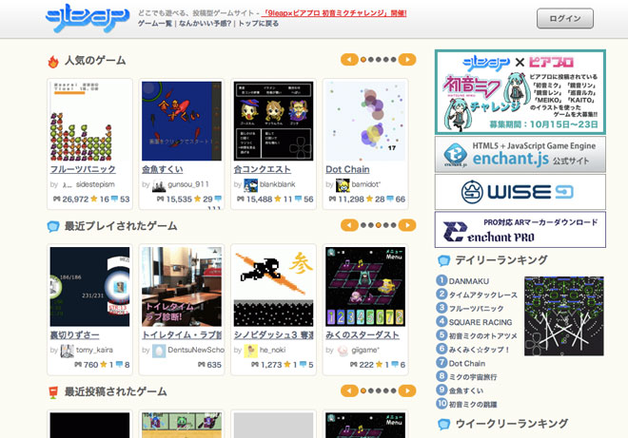Open 9leap × ピアプロ 初音ミクチャレンジ banner
628x438 pixels.
(x=520, y=92)
